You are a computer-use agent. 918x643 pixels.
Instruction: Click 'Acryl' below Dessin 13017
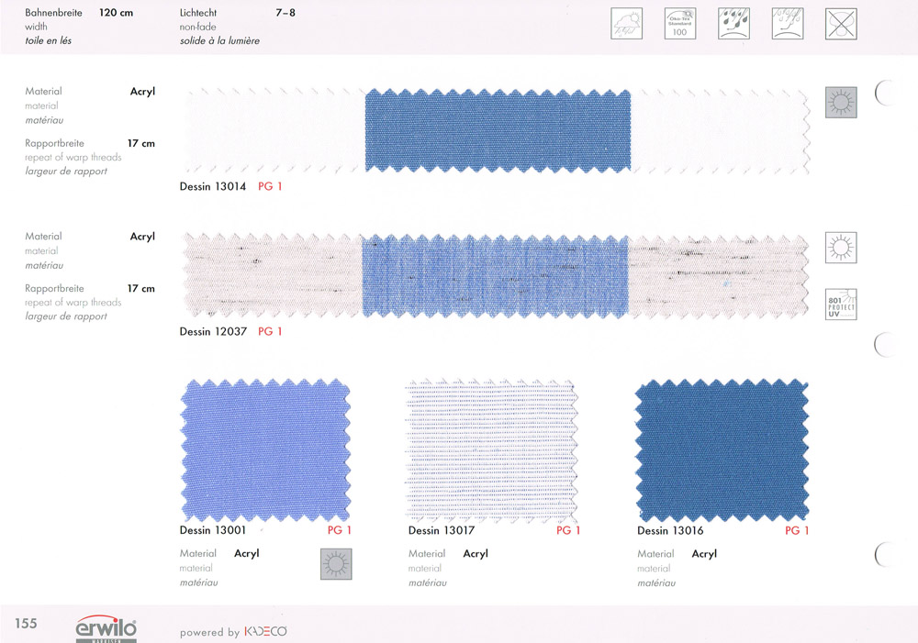coord(476,554)
